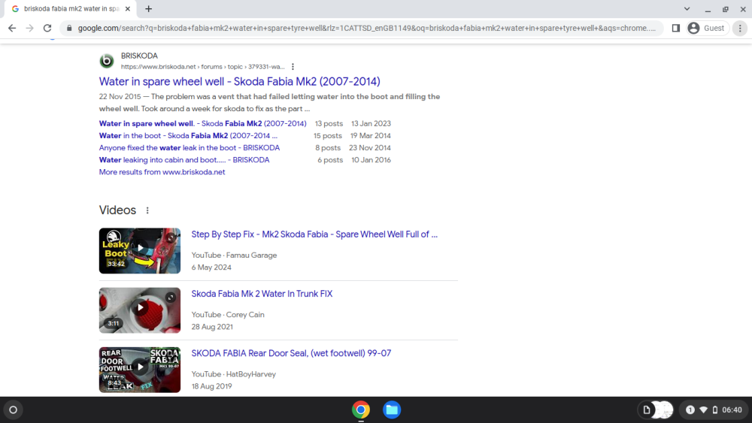Click 'YouTube · Corey Cain' source text

(228, 315)
